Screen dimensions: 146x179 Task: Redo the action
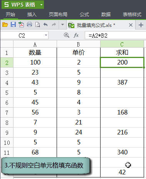click(54, 25)
